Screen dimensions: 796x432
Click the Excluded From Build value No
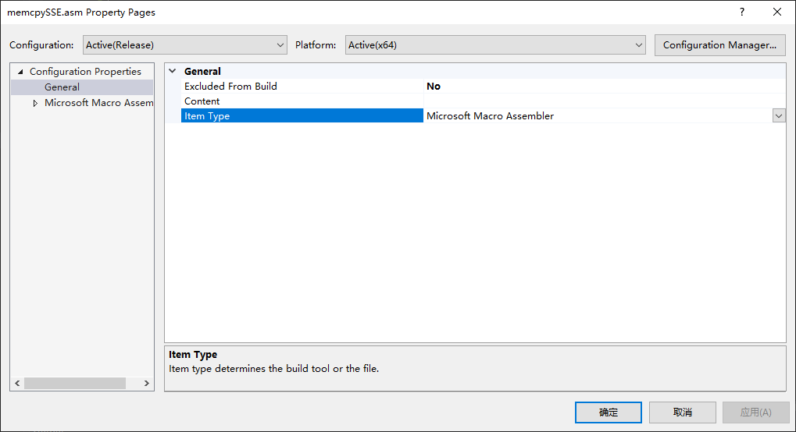pos(434,87)
